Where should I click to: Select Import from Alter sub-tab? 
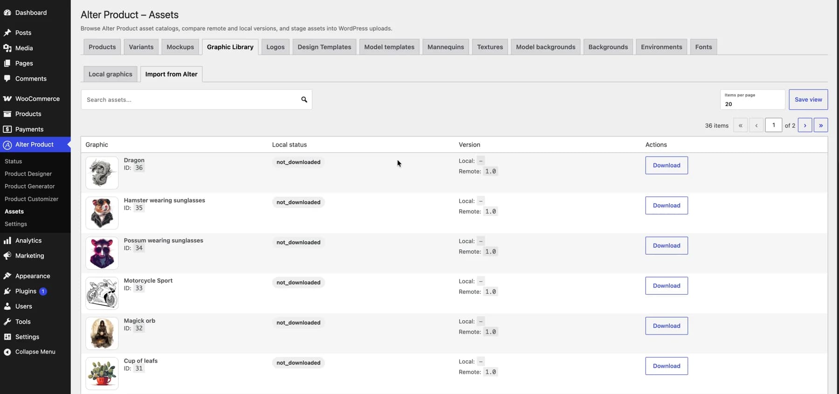(172, 74)
